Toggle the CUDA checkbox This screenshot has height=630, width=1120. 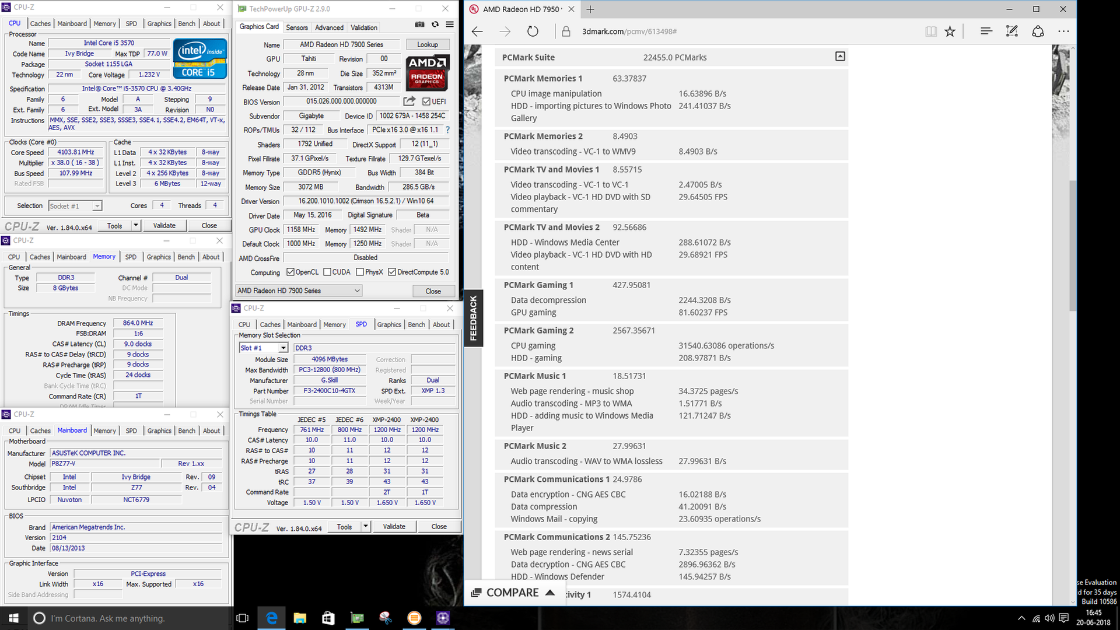(x=327, y=272)
